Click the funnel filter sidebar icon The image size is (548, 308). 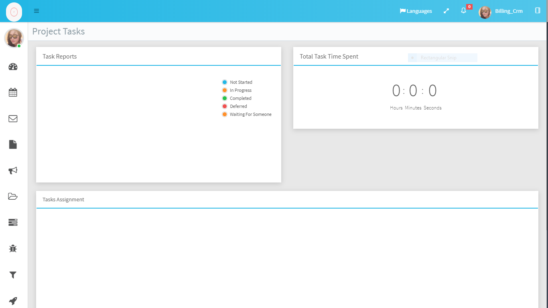click(13, 275)
